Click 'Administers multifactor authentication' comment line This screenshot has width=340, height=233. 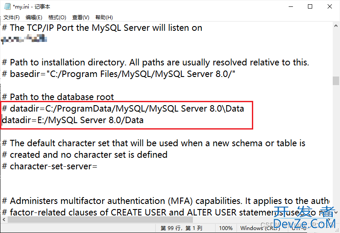coord(166,201)
